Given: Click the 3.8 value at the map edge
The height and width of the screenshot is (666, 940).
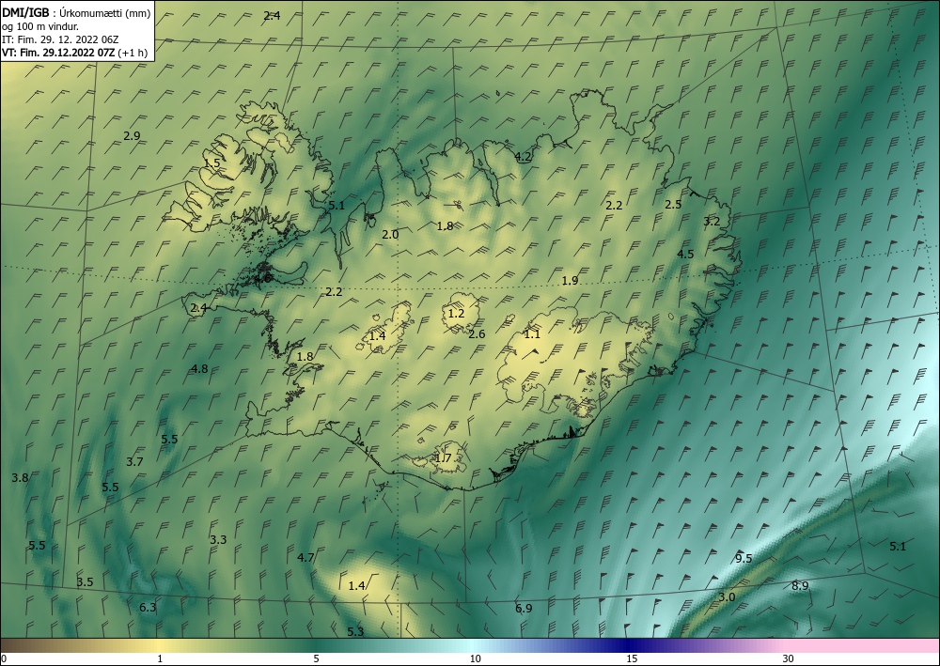Looking at the screenshot, I should (x=20, y=478).
